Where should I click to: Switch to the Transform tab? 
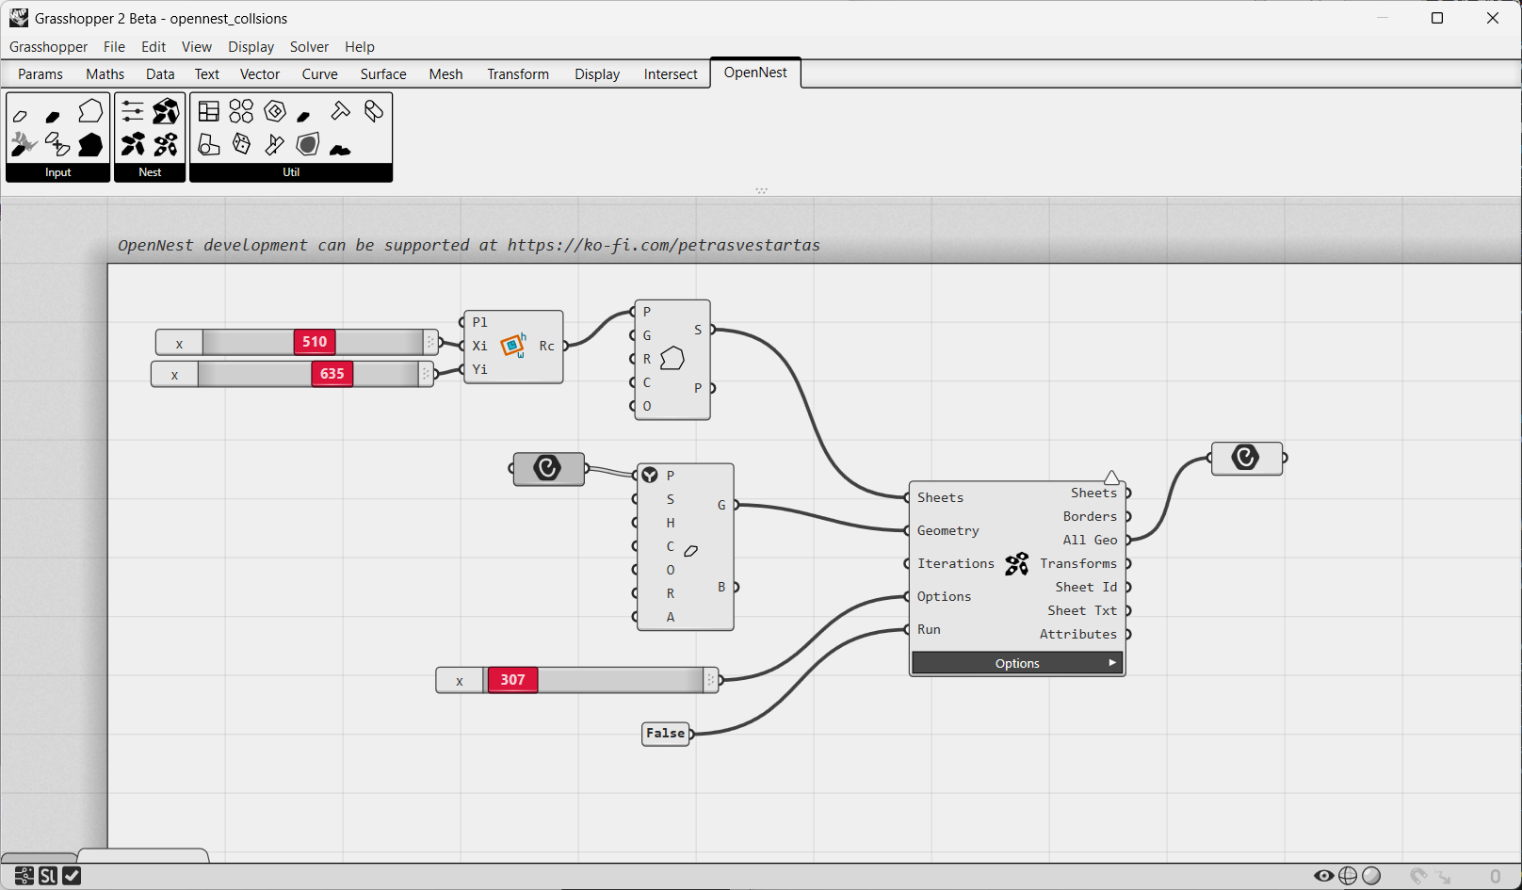[518, 74]
